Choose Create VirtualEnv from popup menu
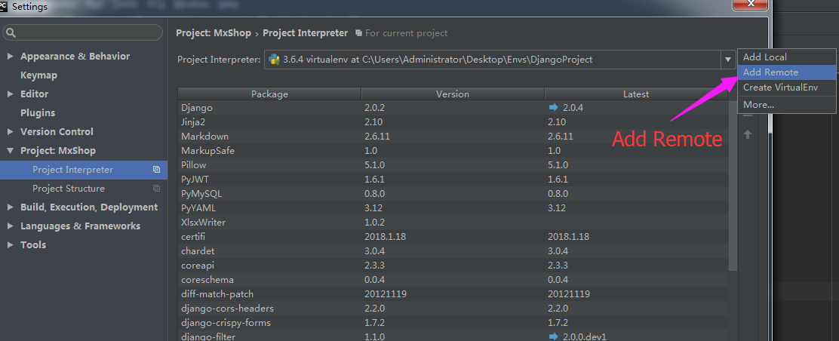 point(786,88)
